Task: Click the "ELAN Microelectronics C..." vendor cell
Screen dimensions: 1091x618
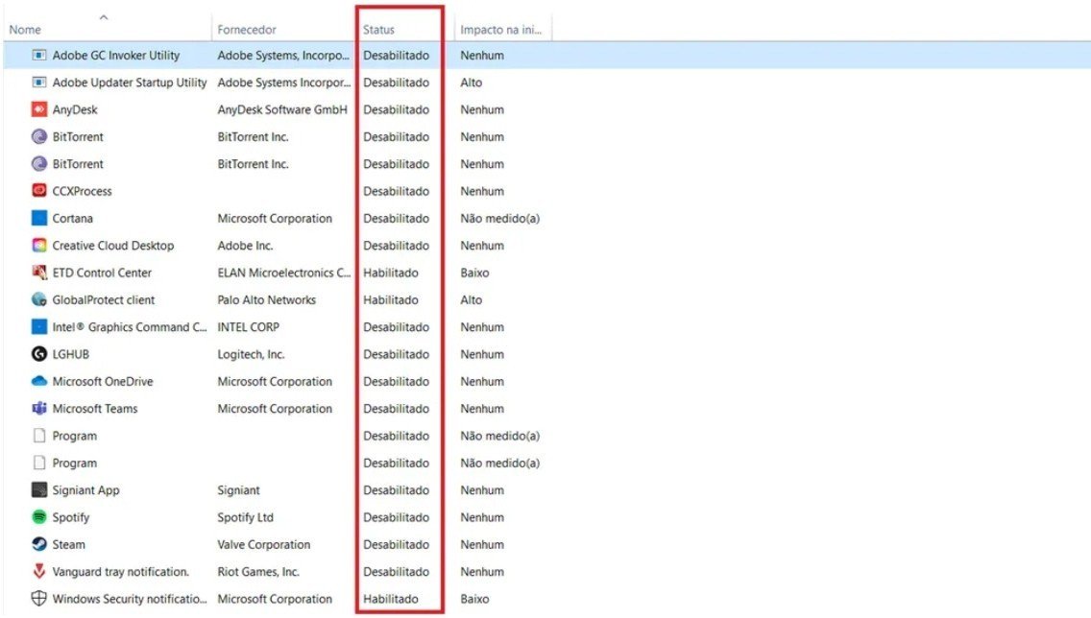Action: [x=284, y=272]
